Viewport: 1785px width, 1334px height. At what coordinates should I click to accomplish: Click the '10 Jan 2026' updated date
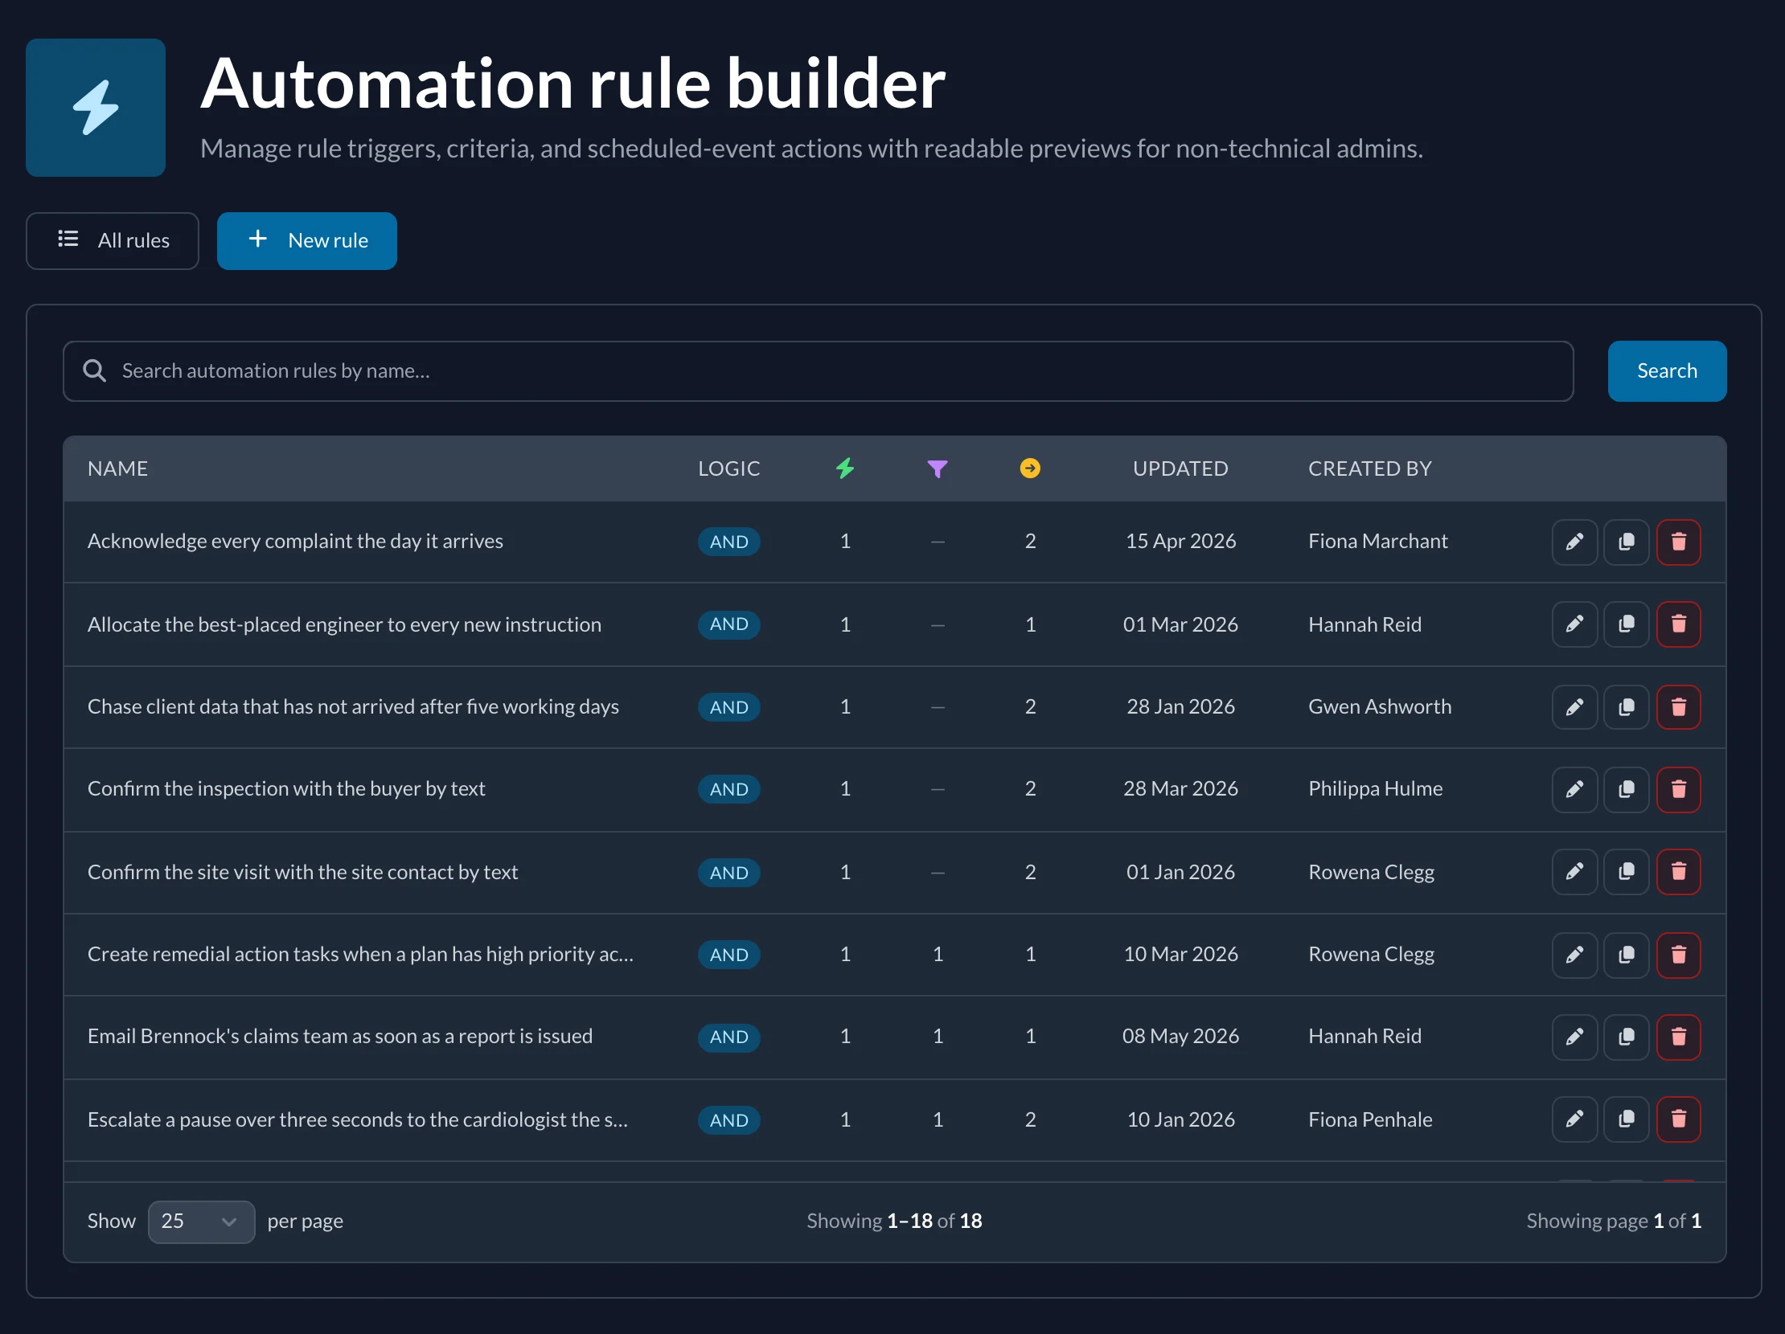[x=1180, y=1119]
